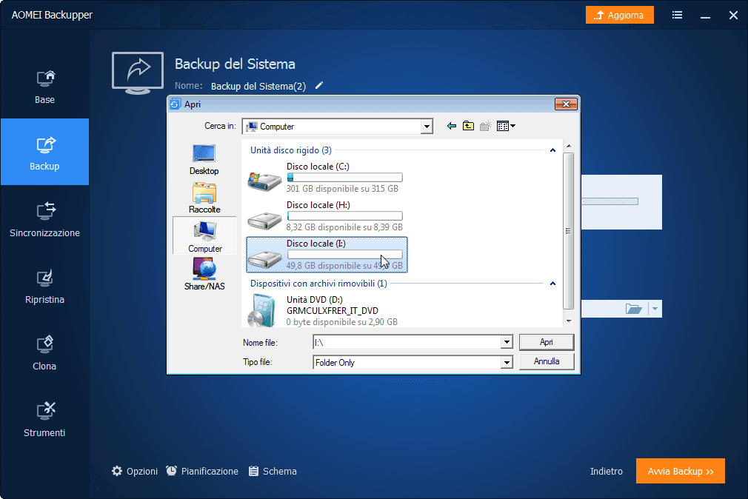Image resolution: width=748 pixels, height=499 pixels.
Task: Click the H: drive capacity bar
Action: (345, 216)
